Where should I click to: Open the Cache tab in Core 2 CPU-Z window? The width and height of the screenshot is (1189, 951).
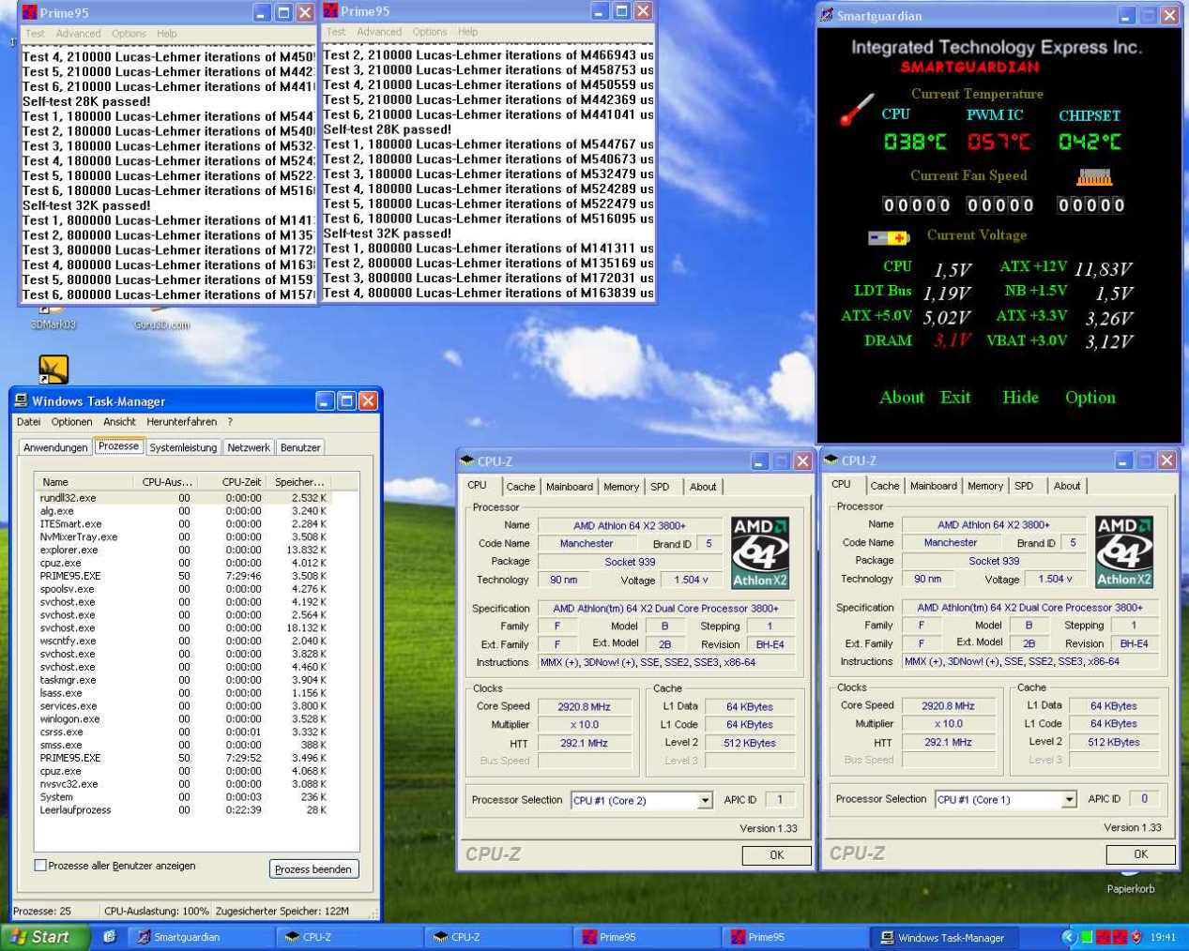pyautogui.click(x=521, y=487)
